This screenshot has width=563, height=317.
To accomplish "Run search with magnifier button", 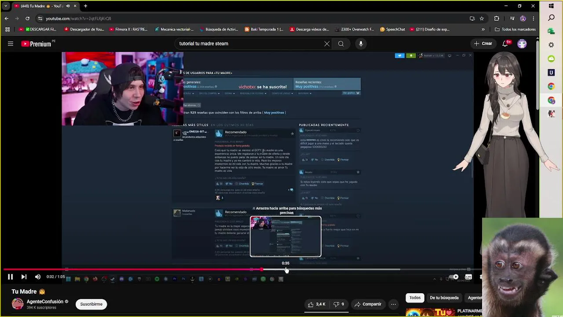I will point(341,44).
